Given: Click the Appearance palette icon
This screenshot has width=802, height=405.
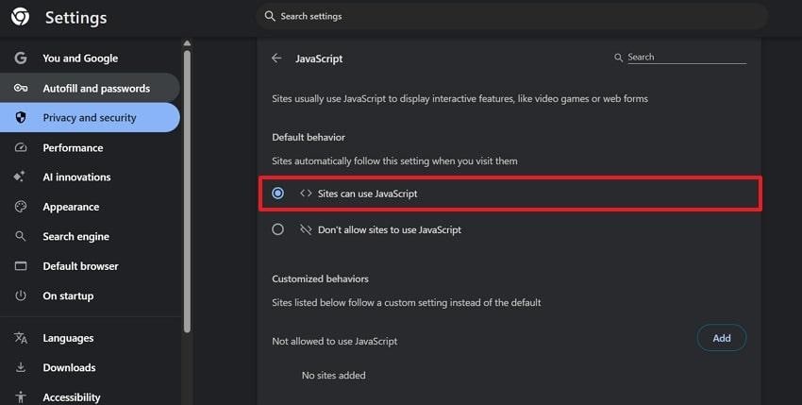Looking at the screenshot, I should [x=21, y=207].
